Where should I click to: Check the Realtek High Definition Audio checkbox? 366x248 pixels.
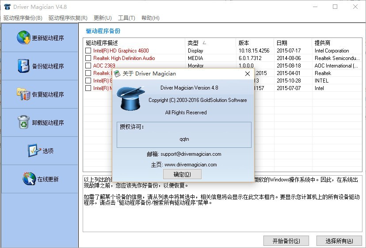[88, 58]
